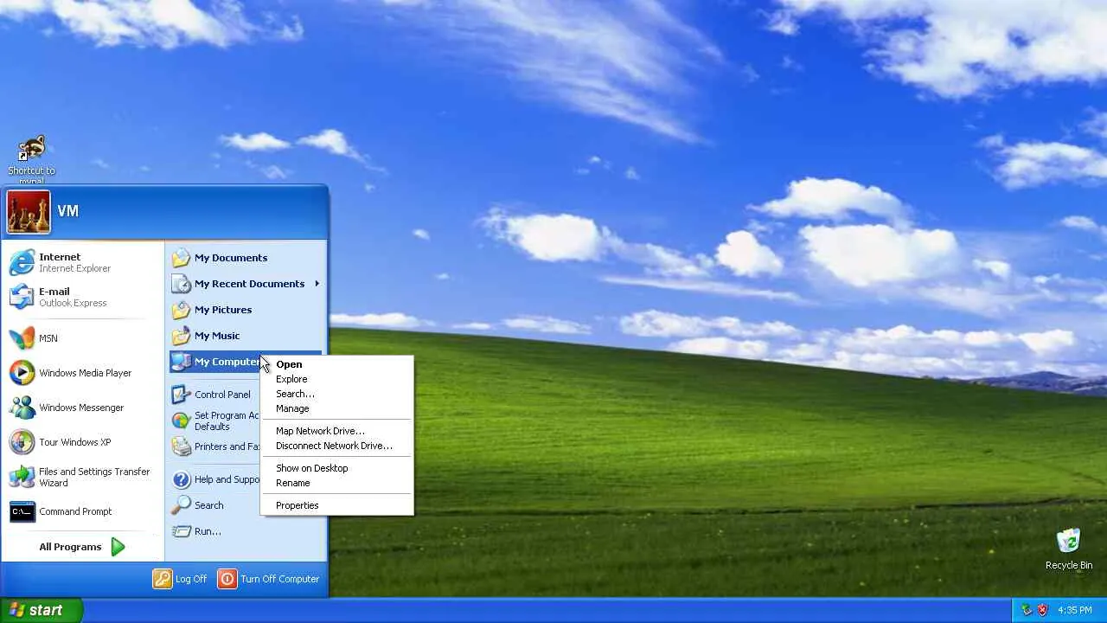
Task: Open the Internet Explorer icon in Start menu
Action: pyautogui.click(x=22, y=262)
